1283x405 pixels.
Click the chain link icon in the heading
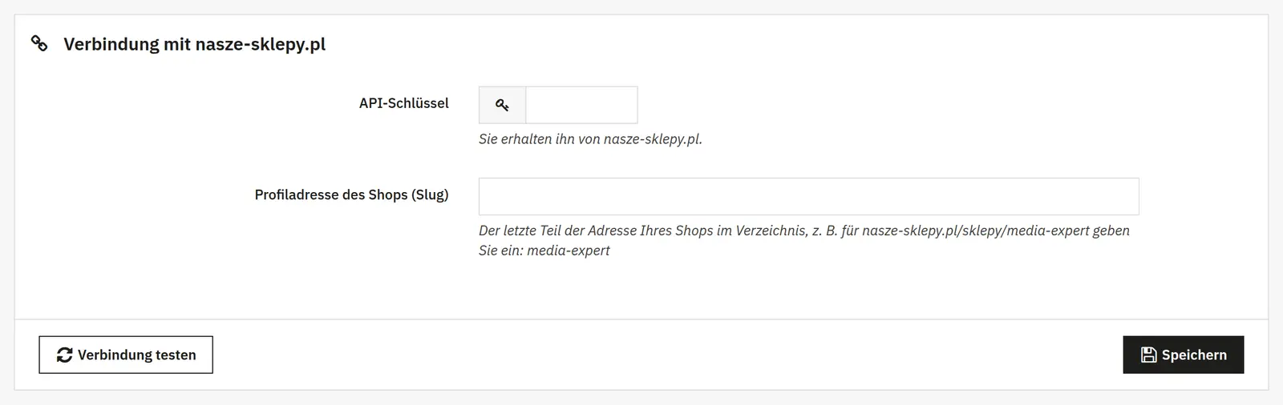click(x=39, y=43)
